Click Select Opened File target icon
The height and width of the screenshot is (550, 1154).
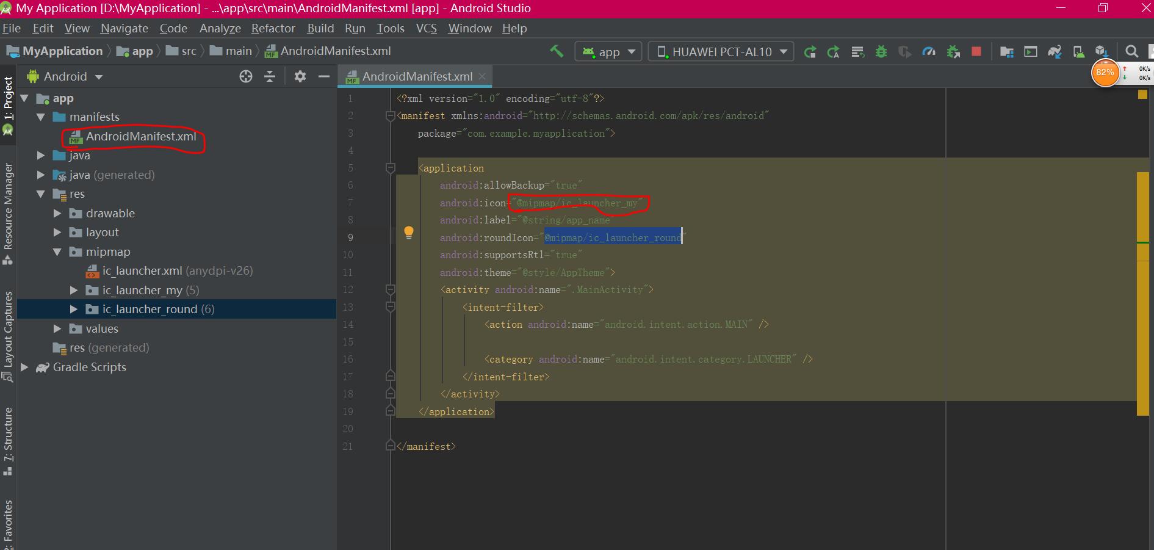[246, 76]
